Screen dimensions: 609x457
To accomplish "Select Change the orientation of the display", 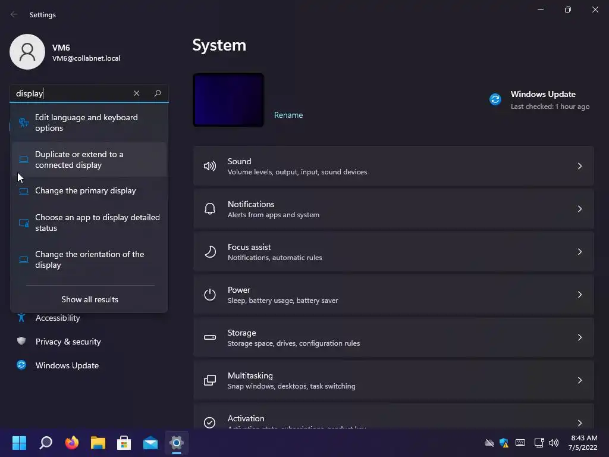I will 89,259.
